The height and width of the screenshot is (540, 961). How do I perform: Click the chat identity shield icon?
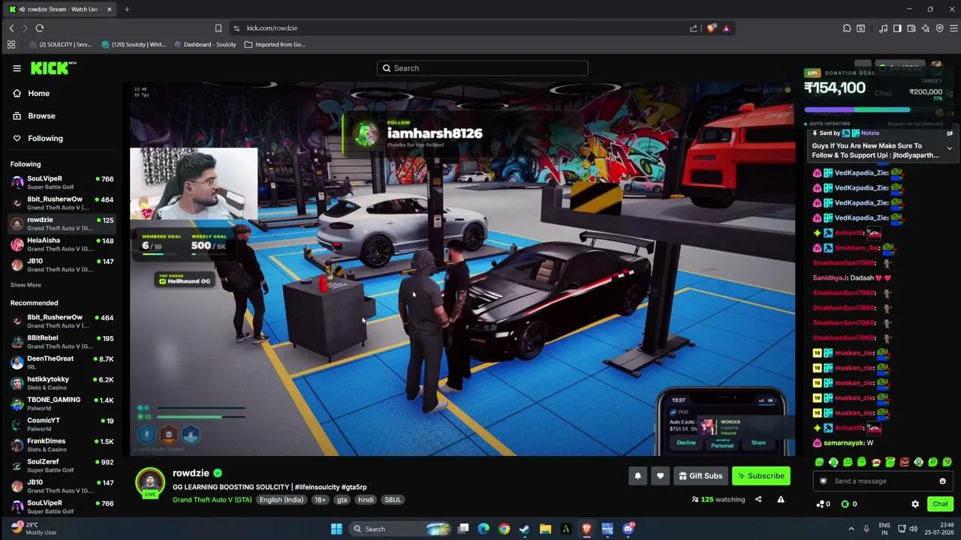pos(823,481)
